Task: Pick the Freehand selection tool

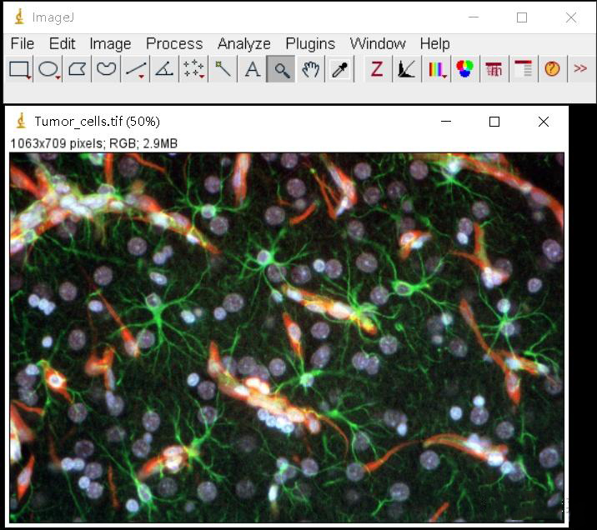Action: [x=107, y=69]
